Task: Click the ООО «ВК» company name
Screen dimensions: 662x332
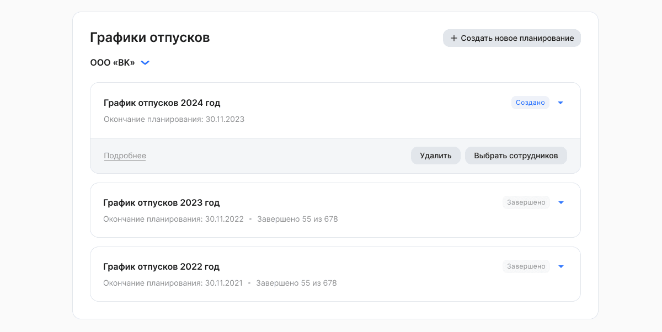Action: (x=113, y=63)
